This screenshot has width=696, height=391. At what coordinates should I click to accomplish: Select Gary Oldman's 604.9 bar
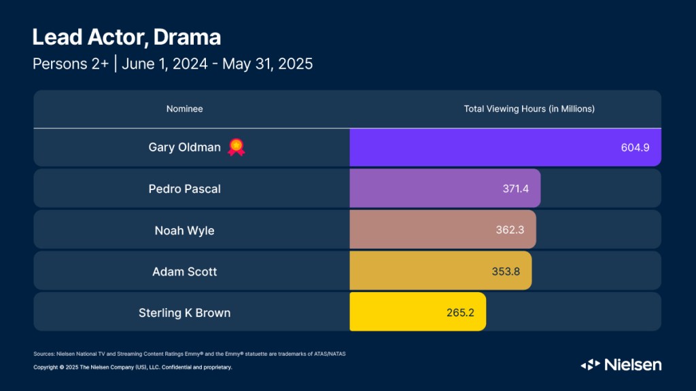click(504, 147)
